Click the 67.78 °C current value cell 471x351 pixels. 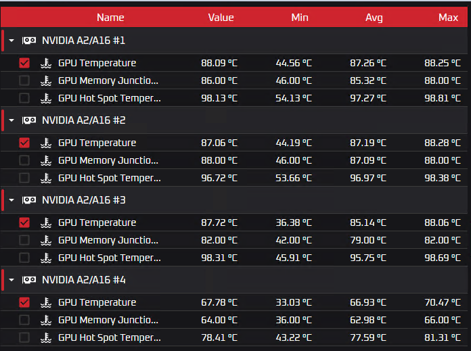tap(219, 303)
